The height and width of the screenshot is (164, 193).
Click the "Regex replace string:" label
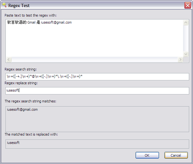(21, 83)
